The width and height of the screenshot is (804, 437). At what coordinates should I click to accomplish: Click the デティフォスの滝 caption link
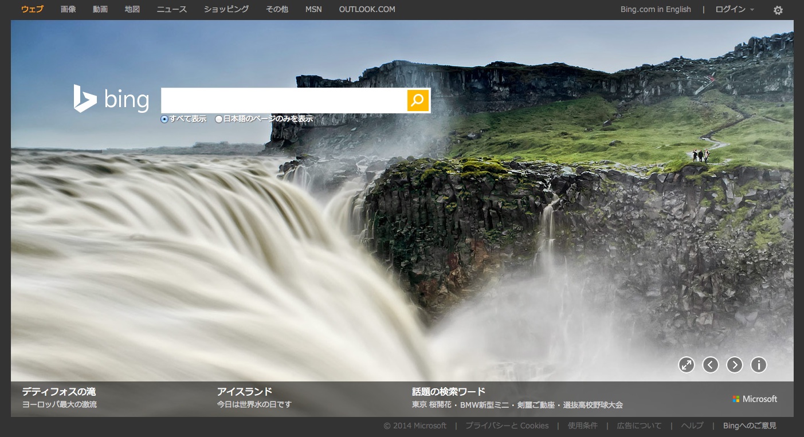tap(59, 392)
